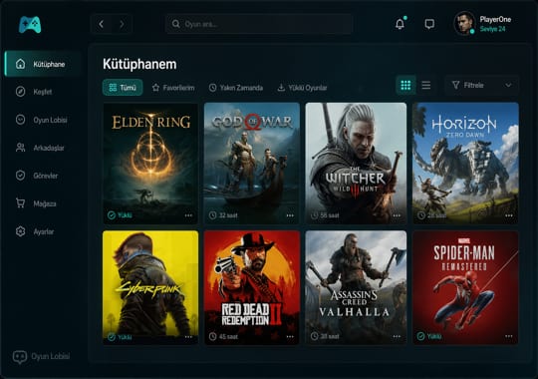Open the God of War game card

252,164
